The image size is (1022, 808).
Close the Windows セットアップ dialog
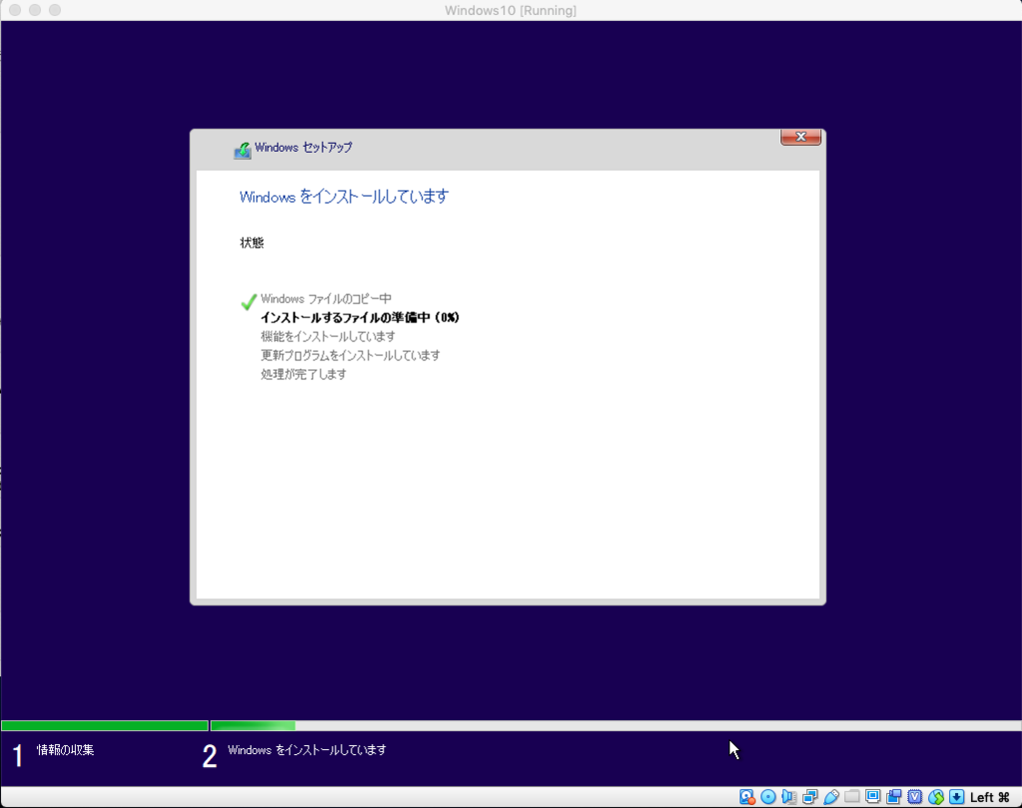pos(800,137)
